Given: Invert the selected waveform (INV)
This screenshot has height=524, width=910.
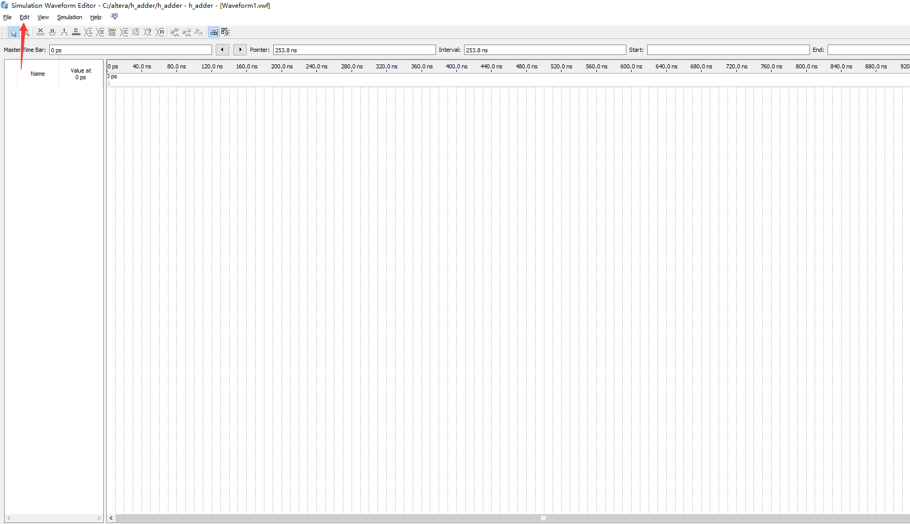Looking at the screenshot, I should tap(112, 32).
